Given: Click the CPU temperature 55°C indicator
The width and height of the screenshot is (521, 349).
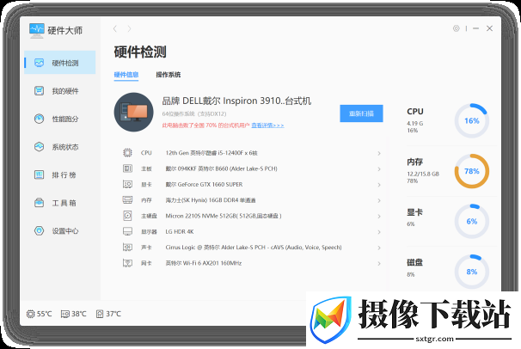Looking at the screenshot, I should 40,314.
